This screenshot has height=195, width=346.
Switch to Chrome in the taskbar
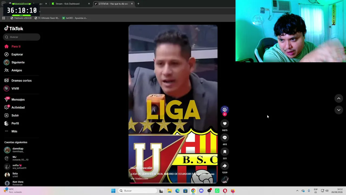pyautogui.click(x=193, y=191)
